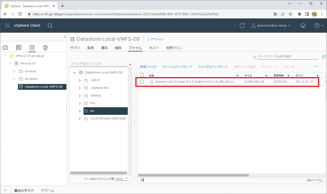Click the サイズ column filter icon

(266, 76)
